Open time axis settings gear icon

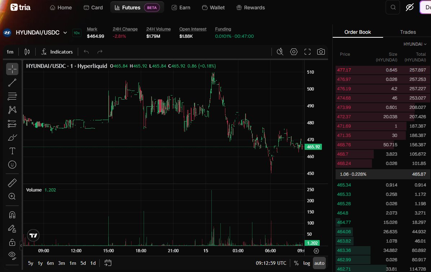316,251
